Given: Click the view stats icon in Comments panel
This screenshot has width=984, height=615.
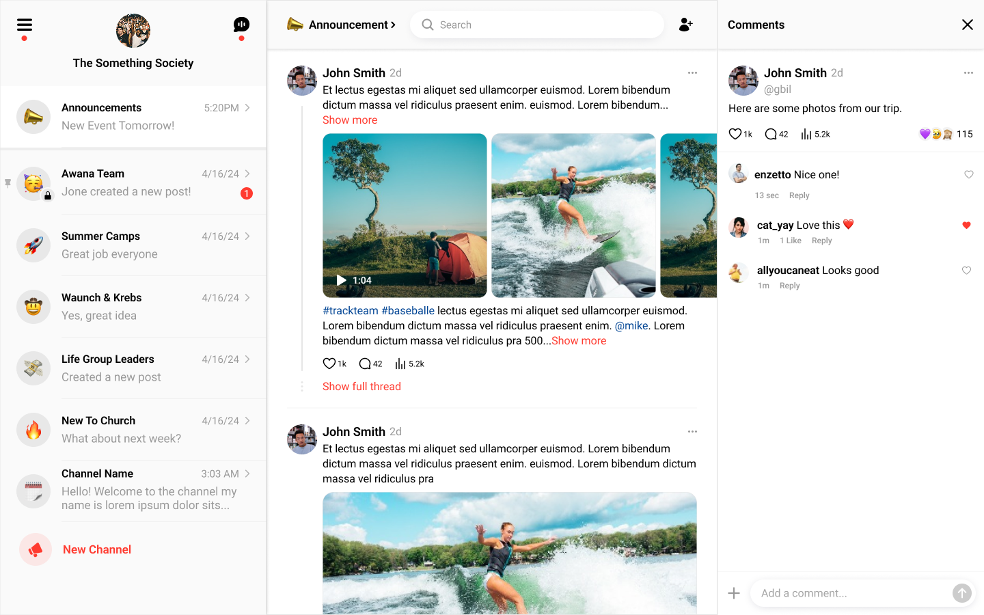Looking at the screenshot, I should click(x=806, y=134).
